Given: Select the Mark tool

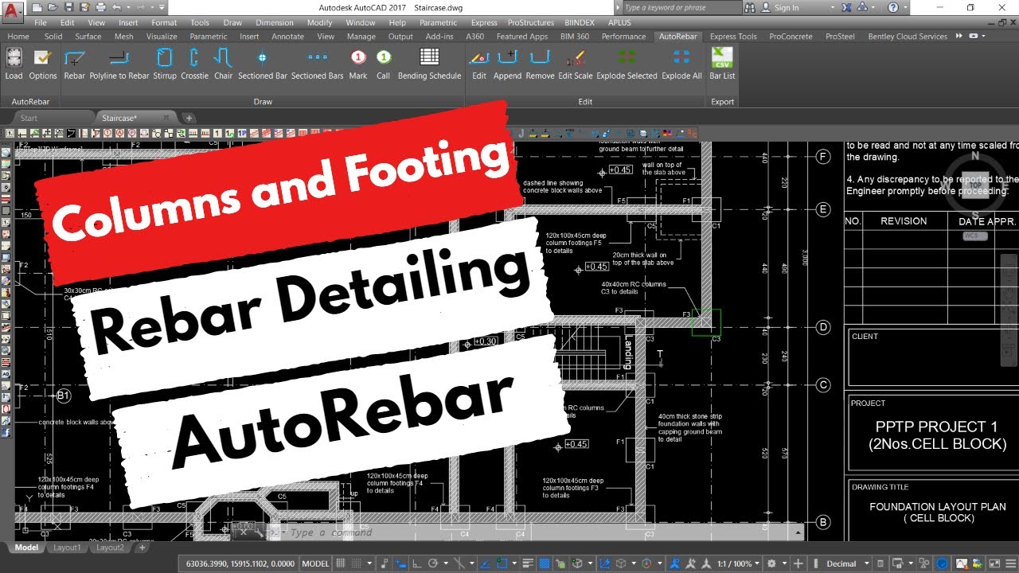Looking at the screenshot, I should [358, 63].
